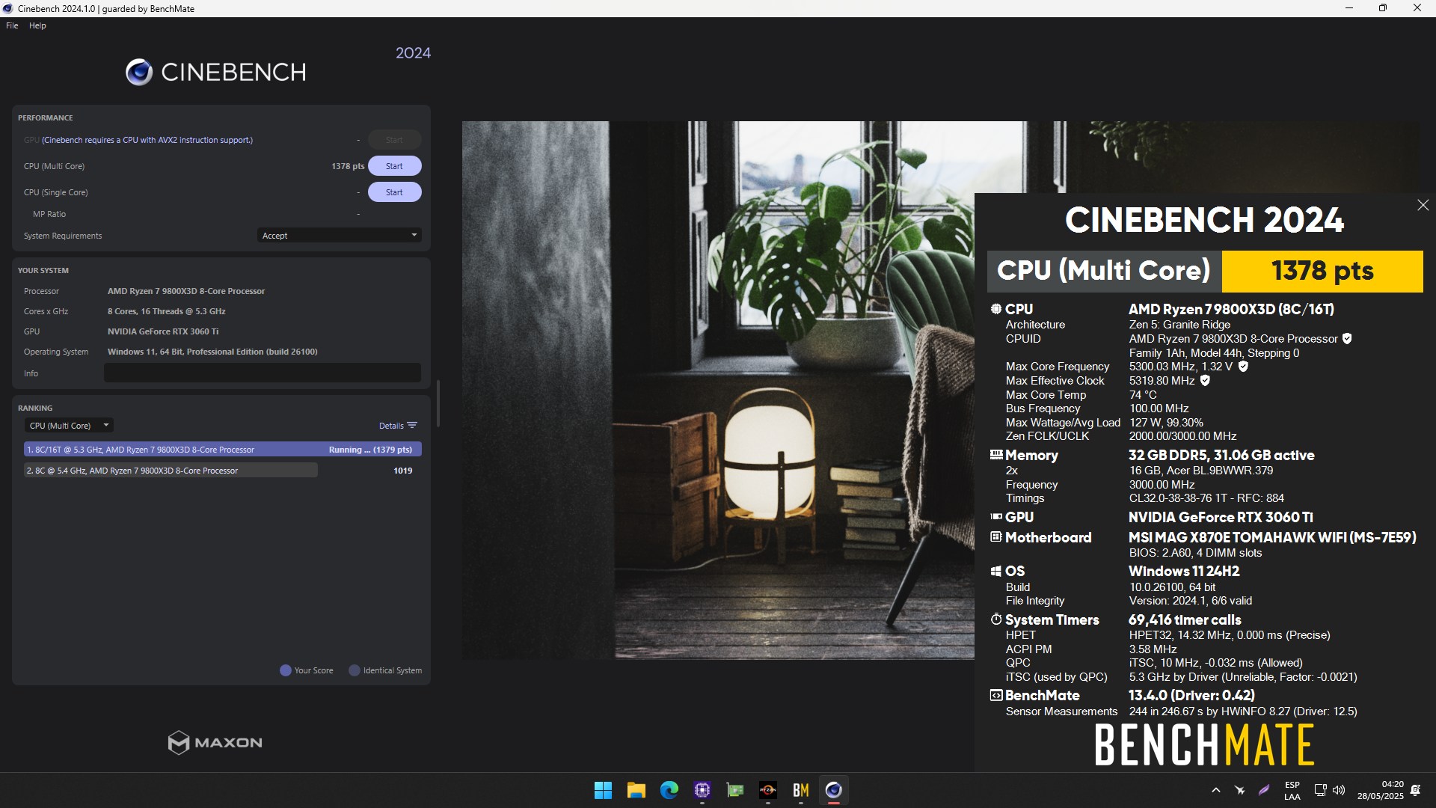Screen dimensions: 1436x808
Task: Open network settings from the tray
Action: pos(1320,790)
